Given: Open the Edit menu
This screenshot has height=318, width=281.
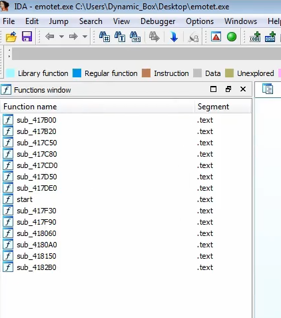Looking at the screenshot, I should point(32,21).
